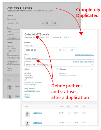Click the t-shirt thumbnail in the background order
This screenshot has width=101, height=130.
point(10,87)
